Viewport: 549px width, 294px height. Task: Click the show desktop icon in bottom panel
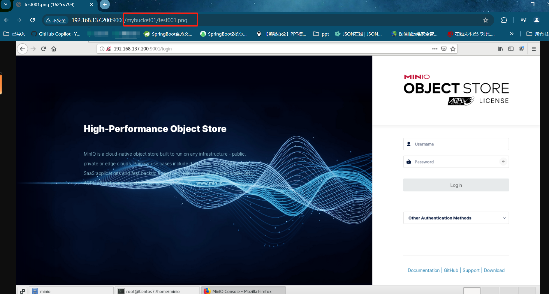[22, 291]
